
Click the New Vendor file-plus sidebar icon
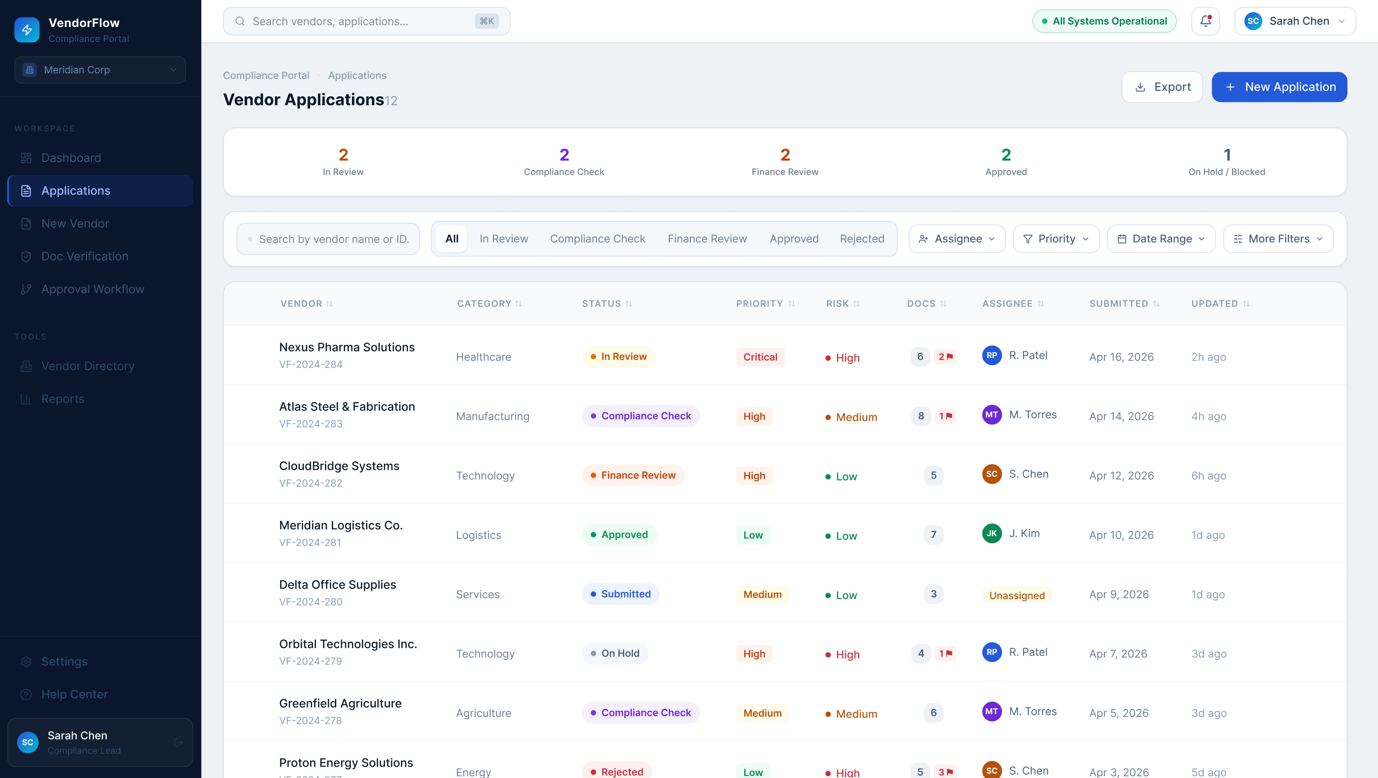26,224
